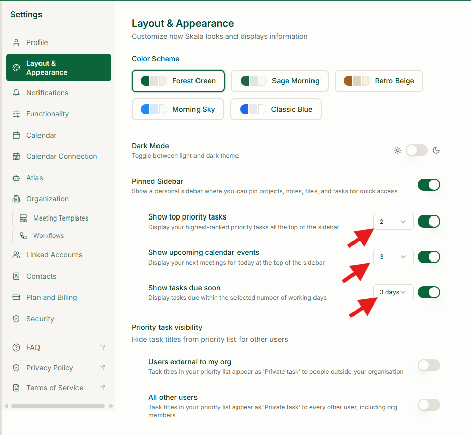Click the Atlas robot icon
471x435 pixels.
click(x=16, y=178)
